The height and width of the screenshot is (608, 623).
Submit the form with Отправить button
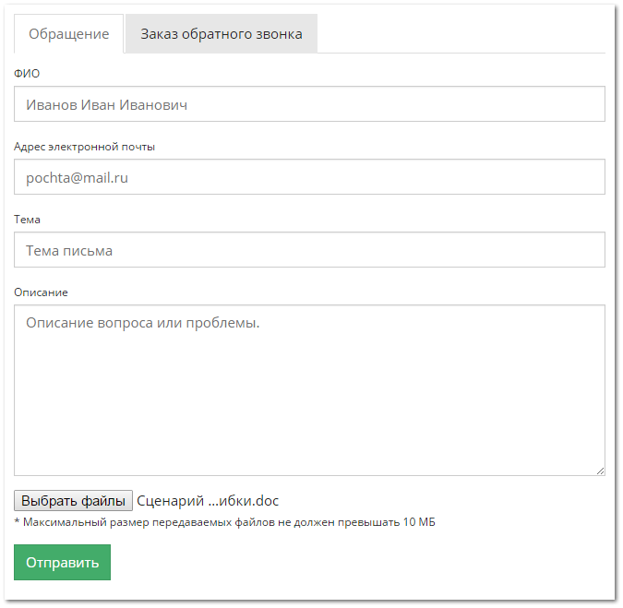63,562
